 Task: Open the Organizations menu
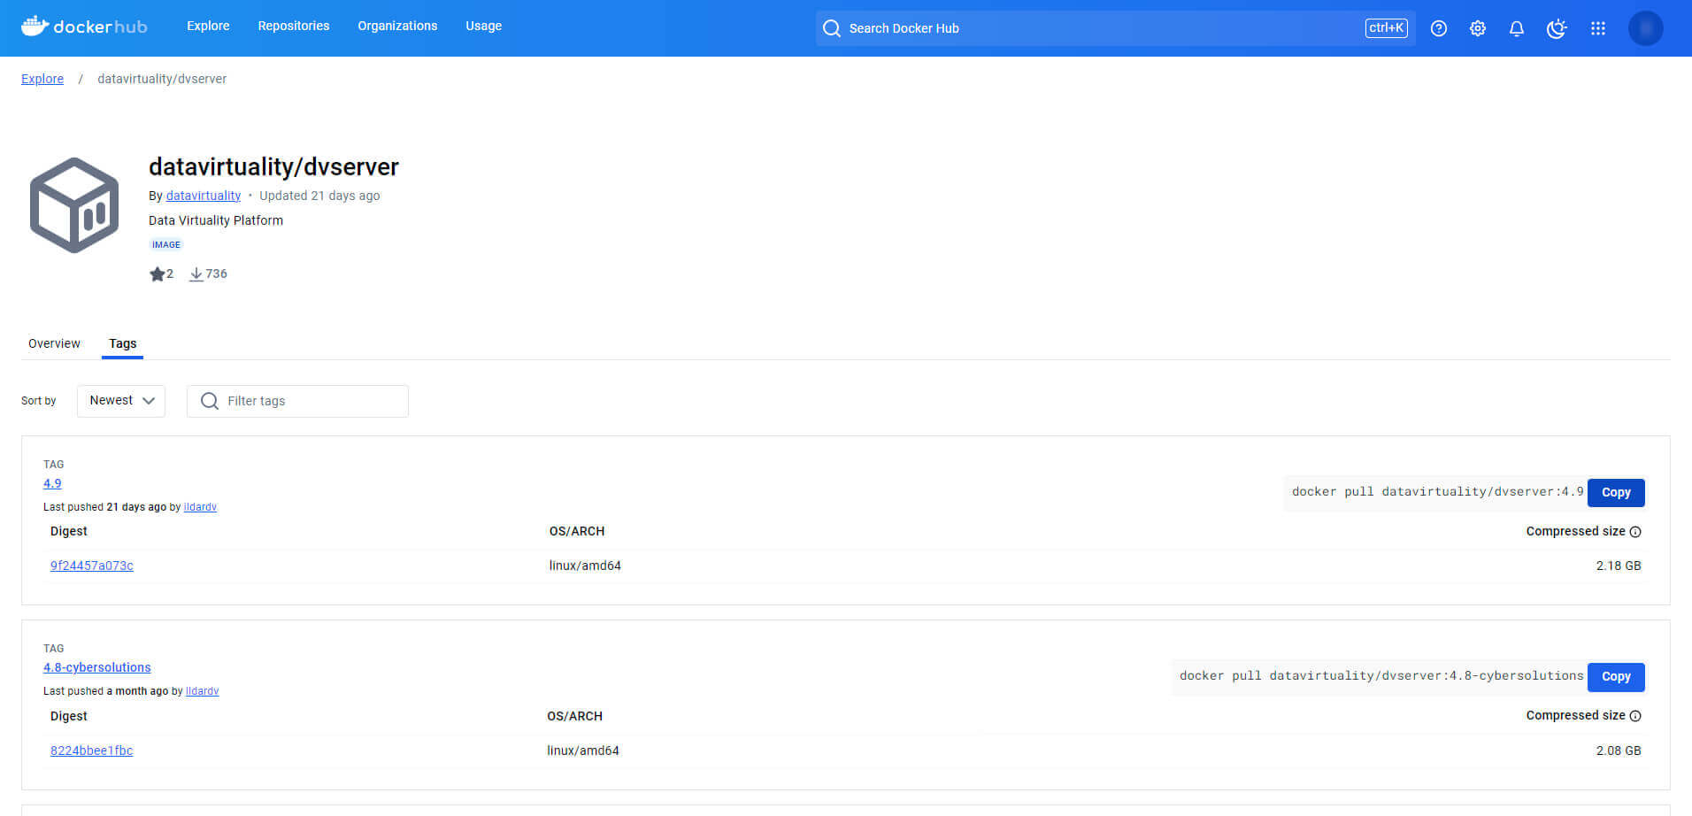[x=397, y=27]
